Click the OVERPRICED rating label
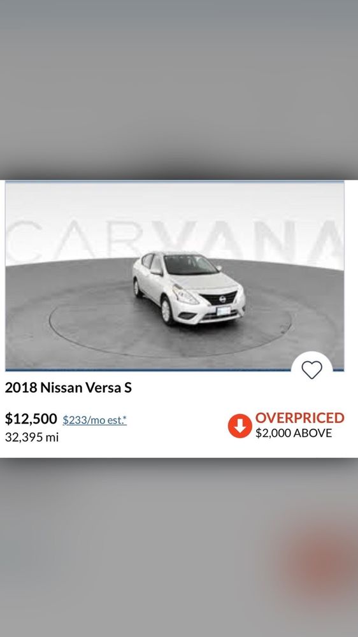358x637 pixels. pyautogui.click(x=300, y=418)
